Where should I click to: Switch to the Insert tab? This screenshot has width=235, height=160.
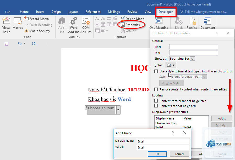(x=40, y=12)
